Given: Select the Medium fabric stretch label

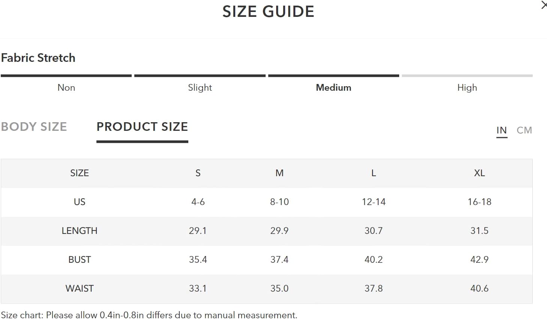Looking at the screenshot, I should [x=334, y=87].
